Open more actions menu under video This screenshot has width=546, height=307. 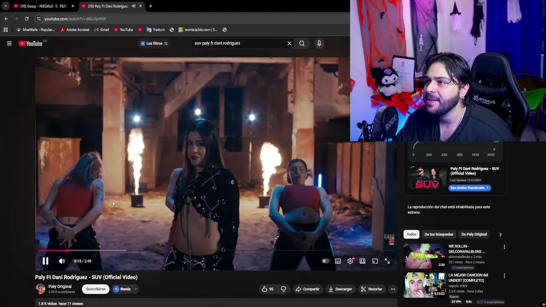[393, 289]
